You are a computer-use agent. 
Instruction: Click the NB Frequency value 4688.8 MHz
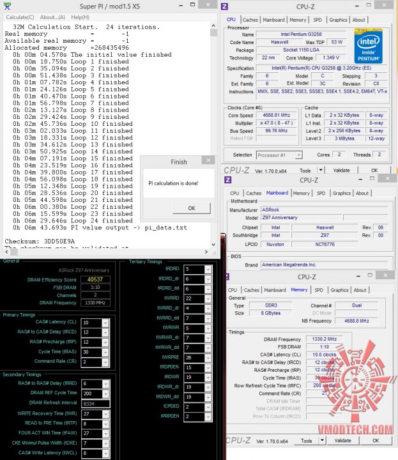pyautogui.click(x=356, y=321)
